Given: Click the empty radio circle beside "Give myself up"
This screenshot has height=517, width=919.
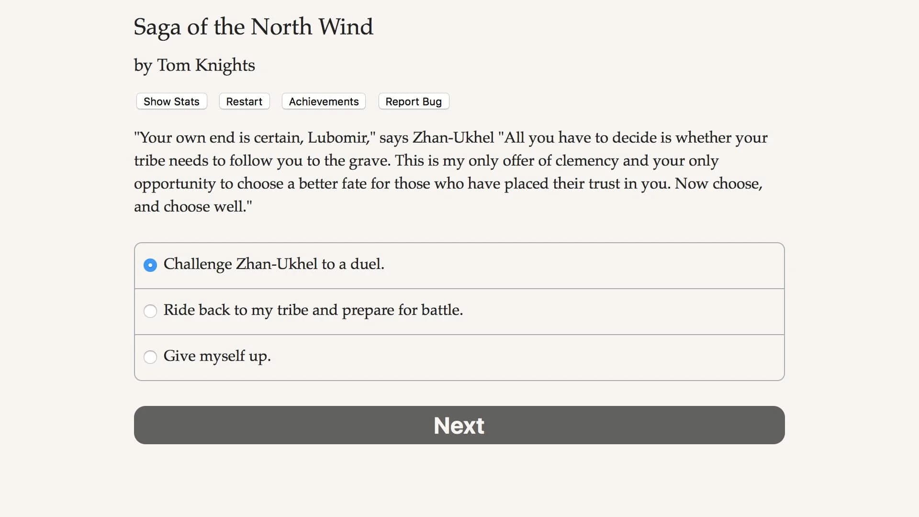Looking at the screenshot, I should pos(150,357).
